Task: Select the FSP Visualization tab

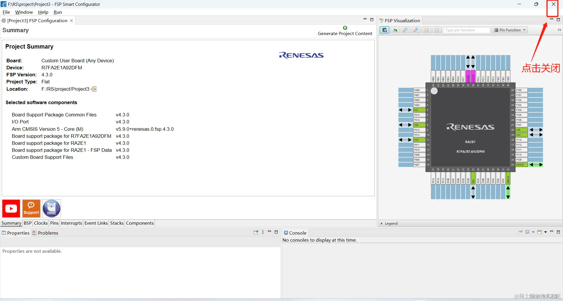Action: 400,20
